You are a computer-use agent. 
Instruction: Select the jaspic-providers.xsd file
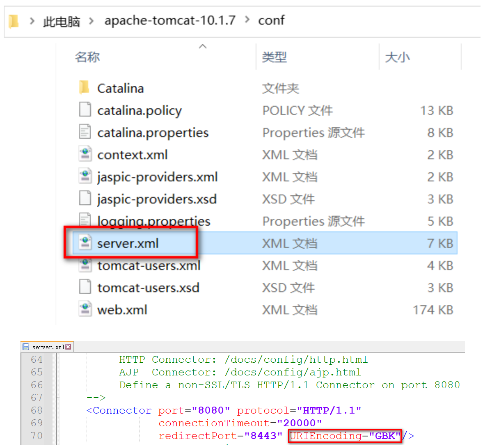(157, 200)
